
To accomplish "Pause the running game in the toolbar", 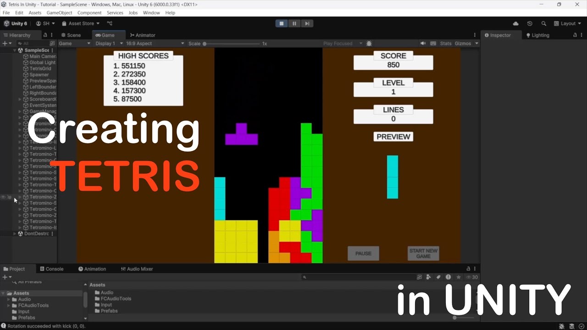I will click(x=294, y=23).
